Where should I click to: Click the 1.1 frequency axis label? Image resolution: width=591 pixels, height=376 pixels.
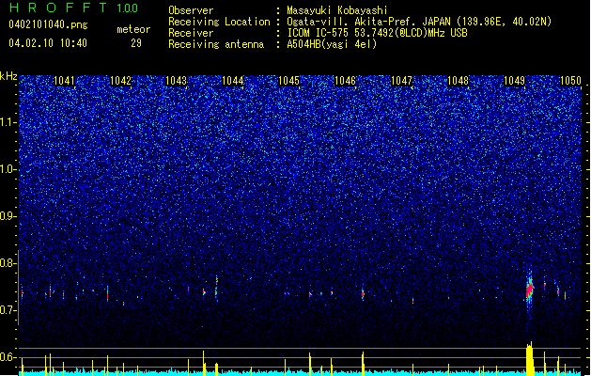[x=8, y=122]
